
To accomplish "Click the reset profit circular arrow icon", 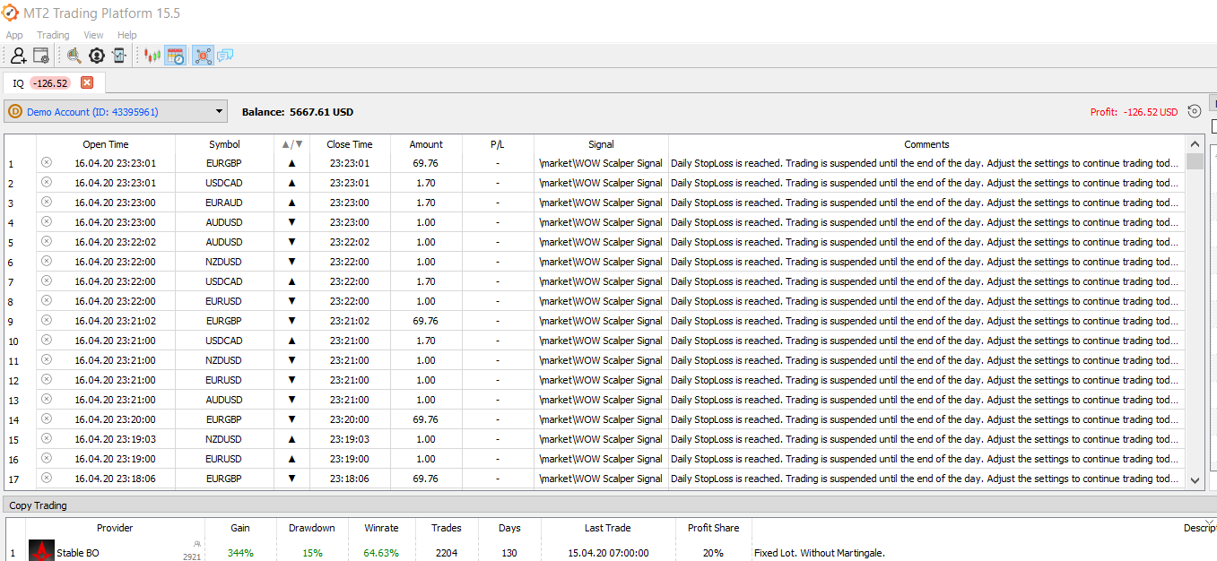I will coord(1194,112).
